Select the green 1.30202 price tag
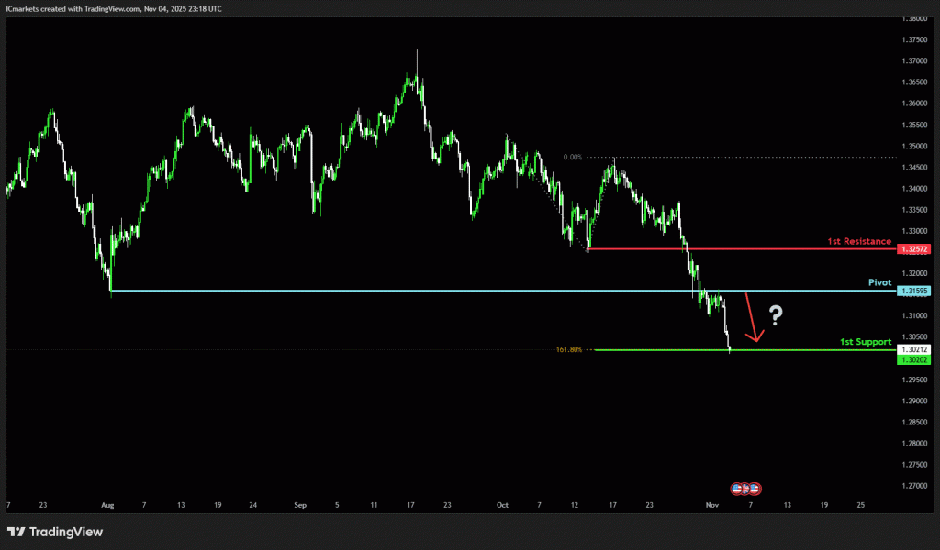This screenshot has width=940, height=550. 914,359
